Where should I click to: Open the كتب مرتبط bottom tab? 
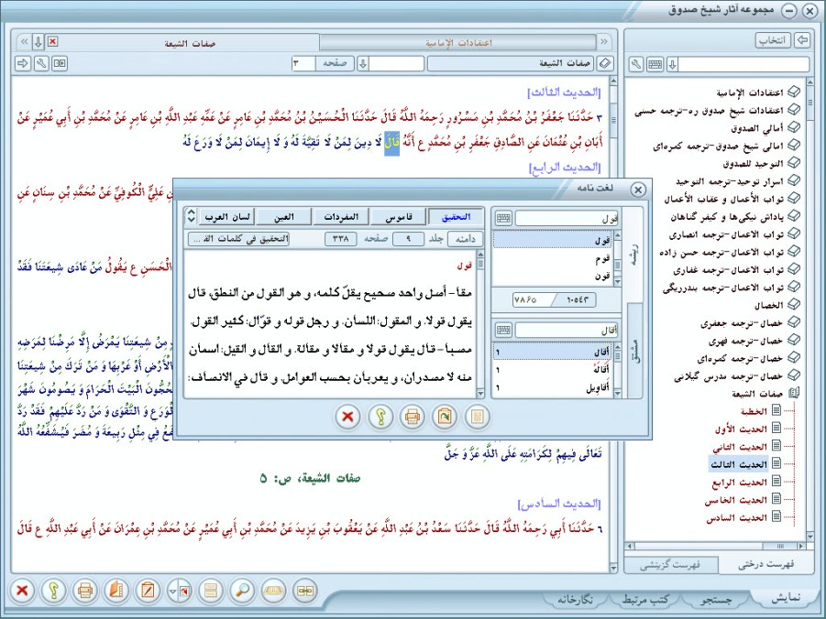click(645, 599)
